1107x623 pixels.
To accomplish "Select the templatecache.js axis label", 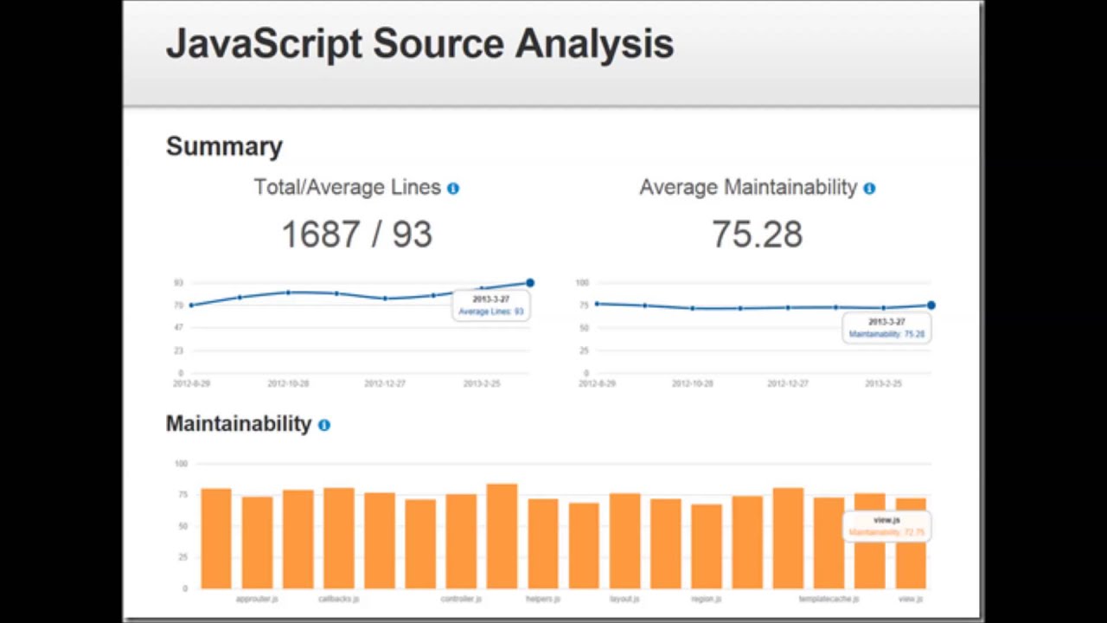I will click(829, 599).
